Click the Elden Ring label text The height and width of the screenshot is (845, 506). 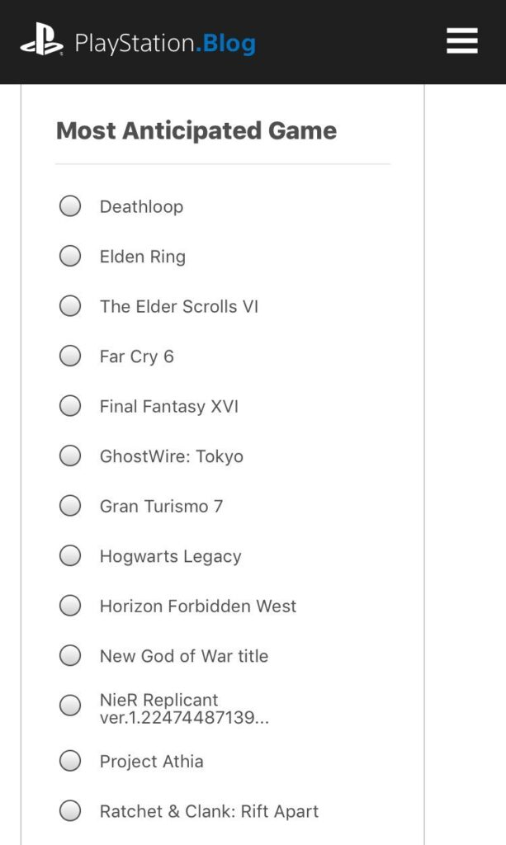click(x=143, y=257)
